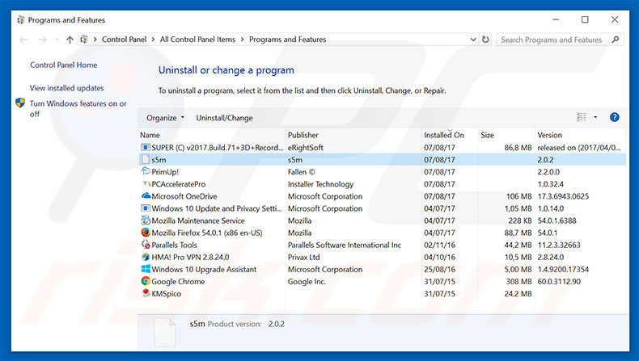This screenshot has height=361, width=639.
Task: Click the Mozilla Firefox icon
Action: coord(146,233)
